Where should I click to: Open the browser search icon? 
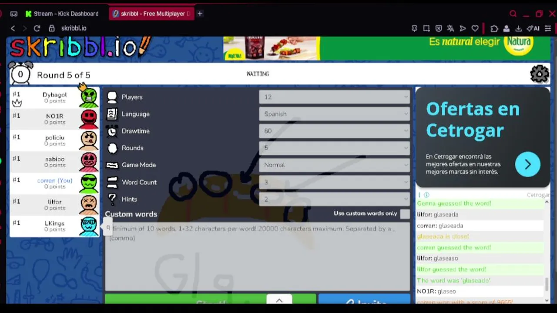tap(513, 14)
